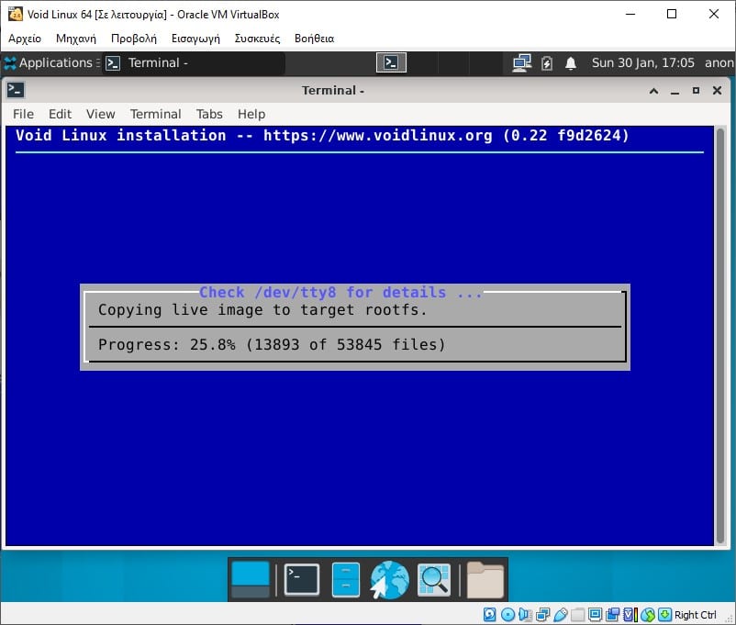736x625 pixels.
Task: Open the Terminal menu in the terminal window
Action: coord(155,113)
